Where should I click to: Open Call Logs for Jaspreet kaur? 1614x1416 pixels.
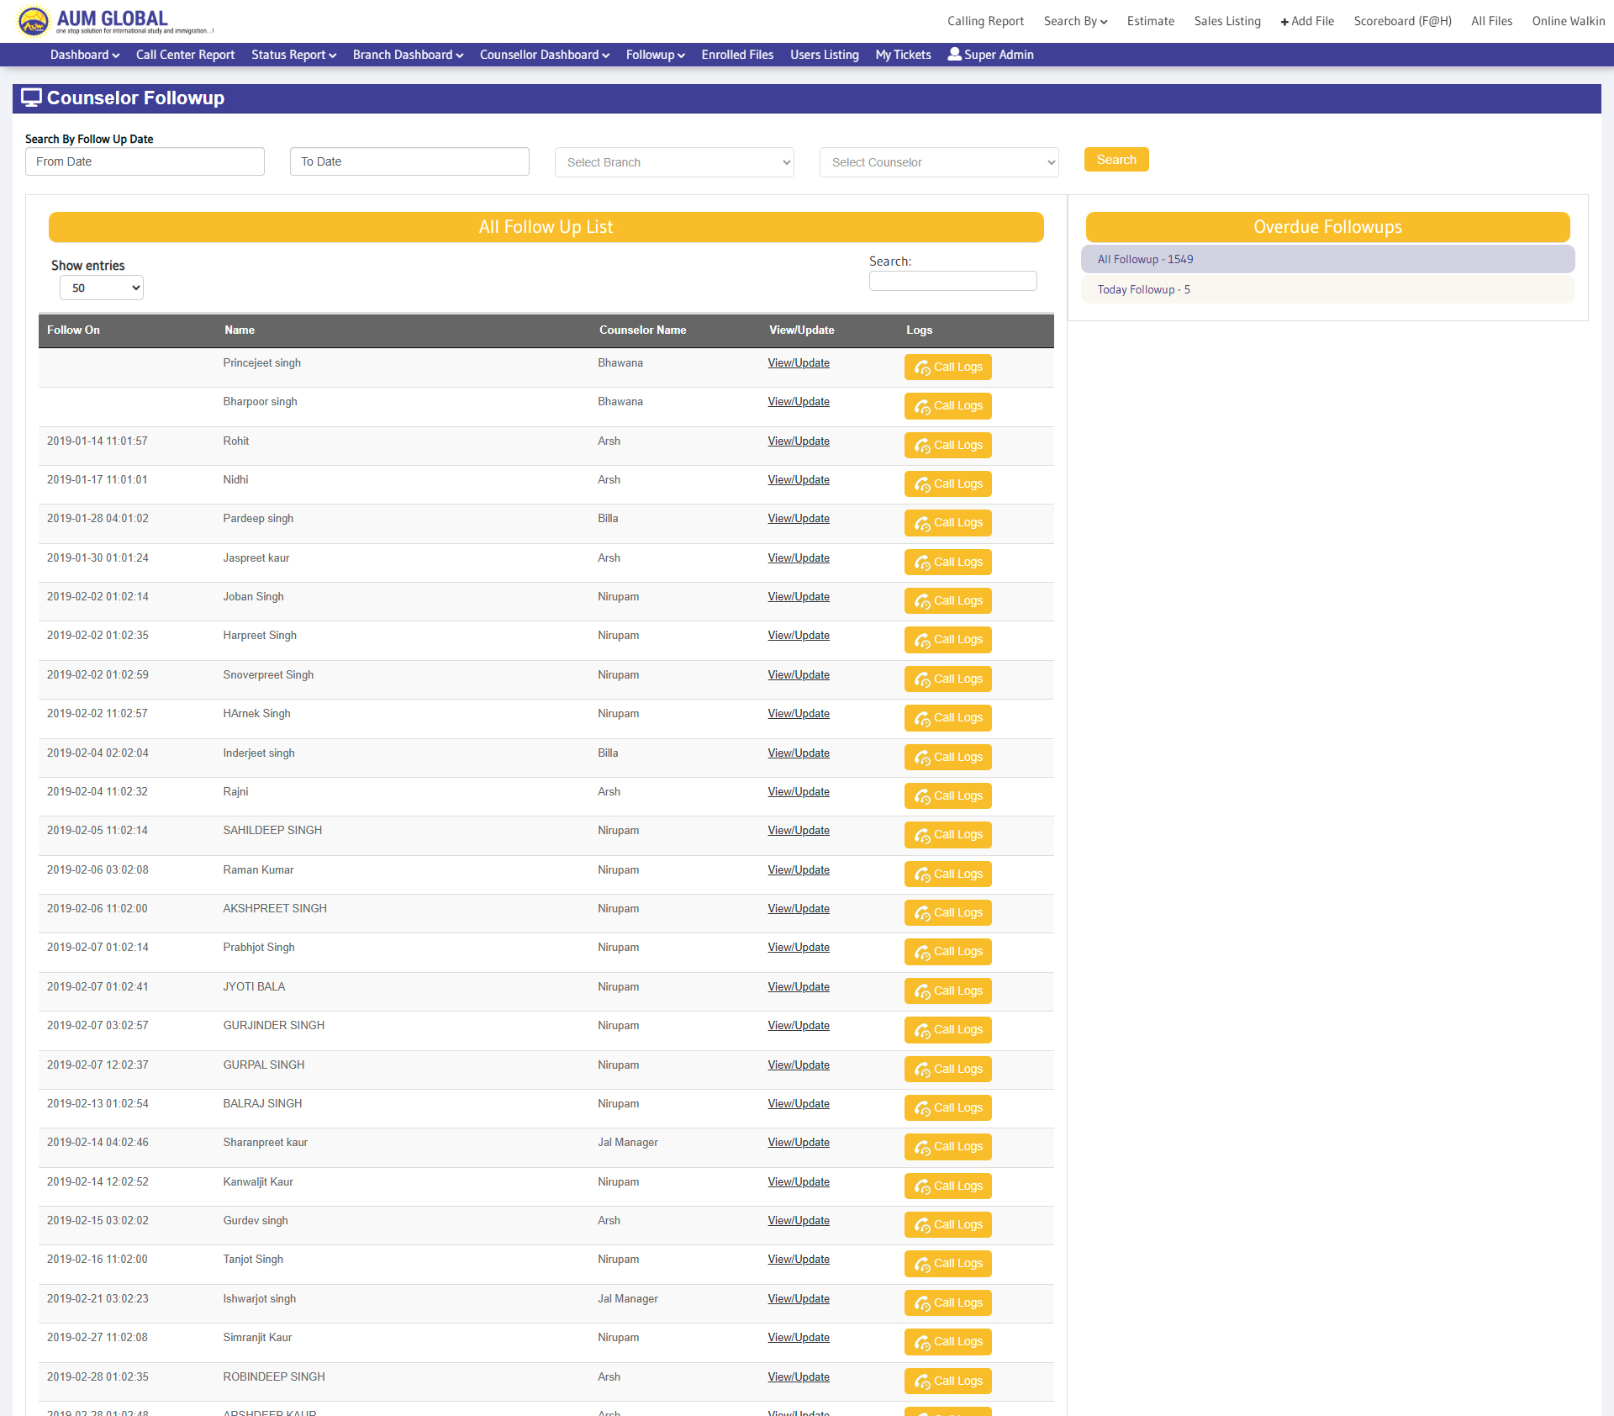[947, 563]
